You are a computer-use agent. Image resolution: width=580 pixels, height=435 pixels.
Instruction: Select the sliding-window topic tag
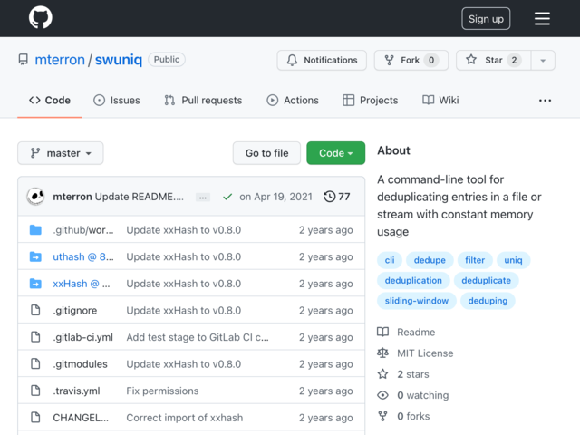point(417,301)
